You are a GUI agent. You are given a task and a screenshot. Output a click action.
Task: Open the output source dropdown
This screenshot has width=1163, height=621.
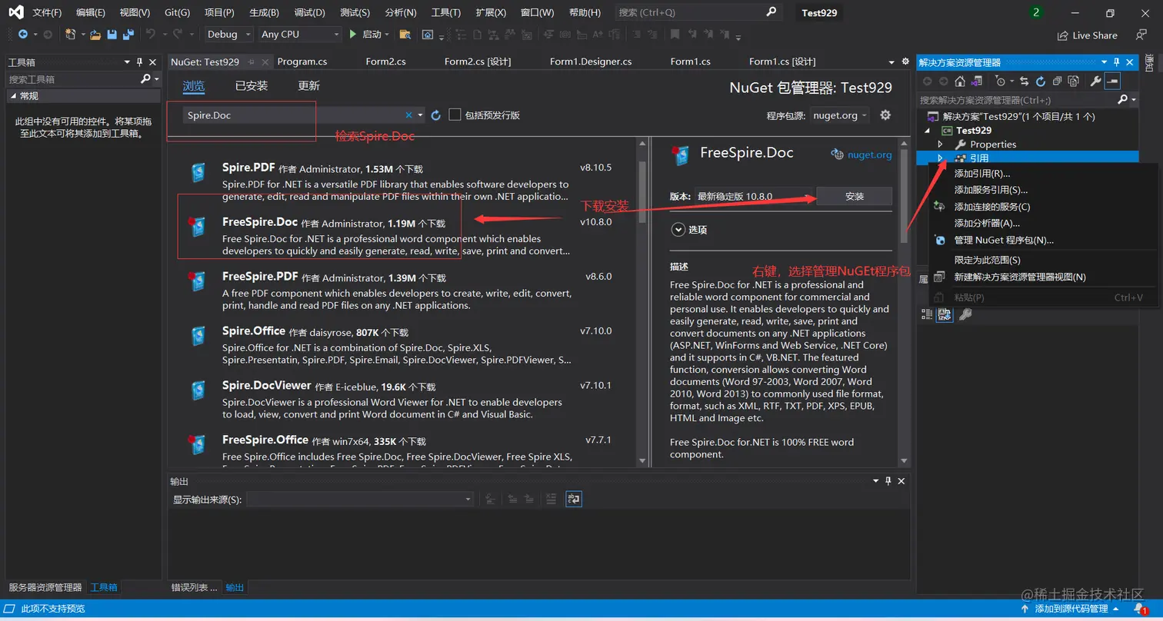coord(360,499)
